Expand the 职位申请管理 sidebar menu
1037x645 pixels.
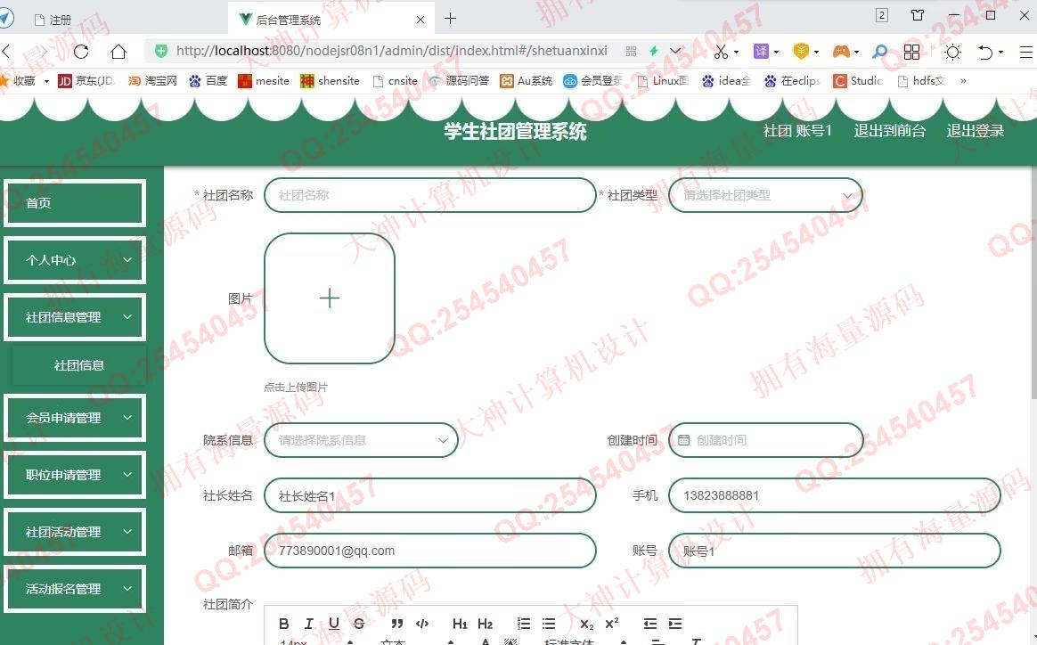75,474
